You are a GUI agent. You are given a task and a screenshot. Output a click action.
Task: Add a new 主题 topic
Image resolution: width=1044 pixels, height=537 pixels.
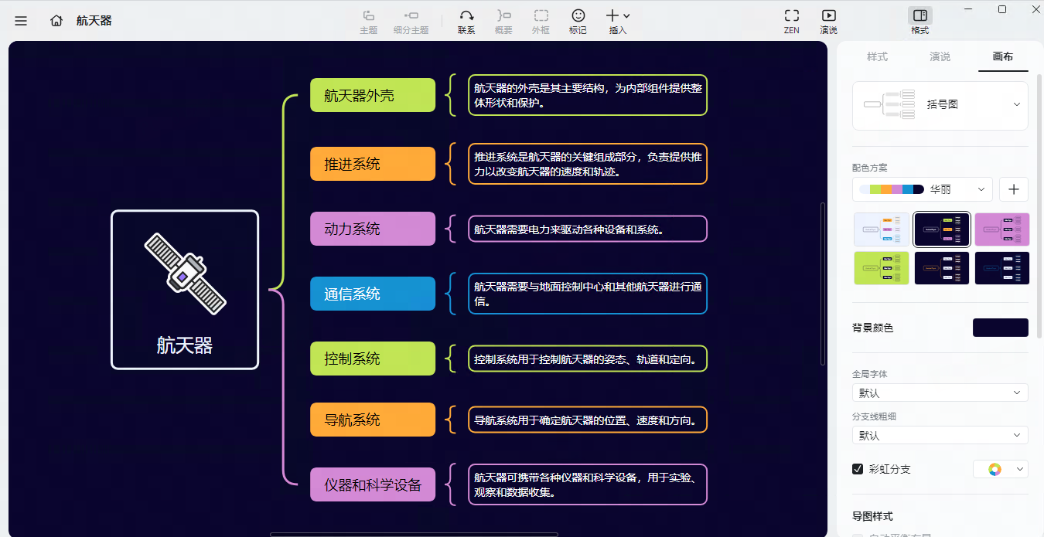click(368, 22)
